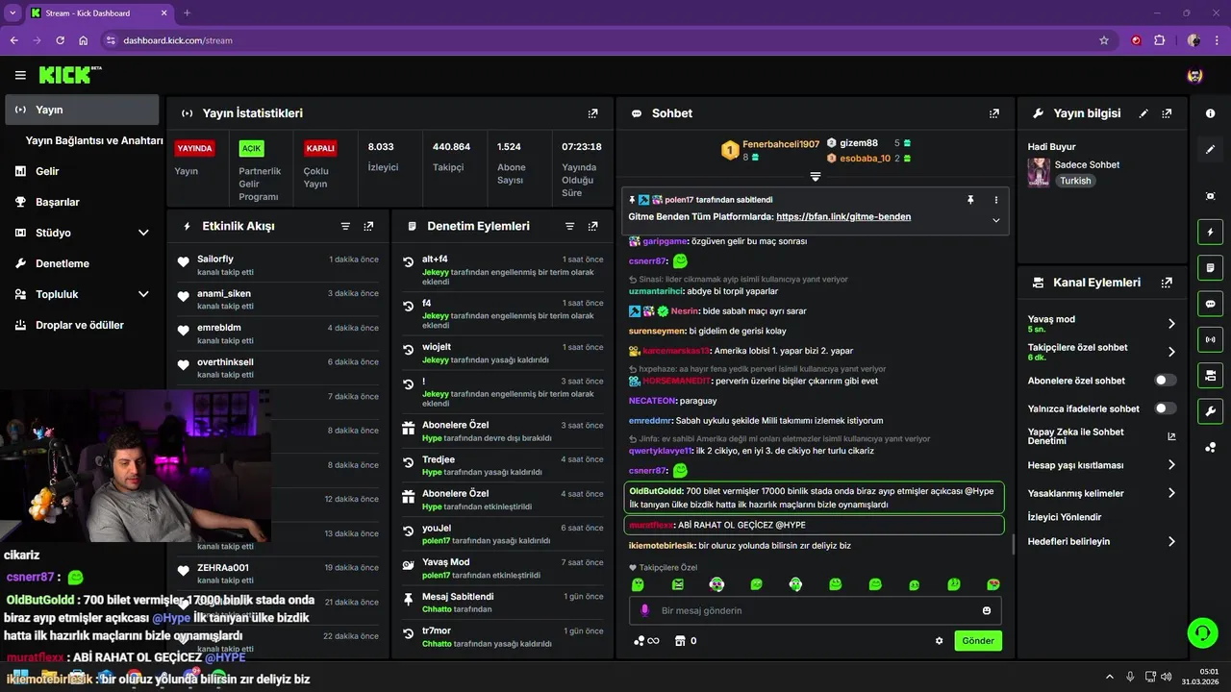Open Droplar ve ödüller in the sidebar
This screenshot has height=692, width=1231.
(80, 325)
